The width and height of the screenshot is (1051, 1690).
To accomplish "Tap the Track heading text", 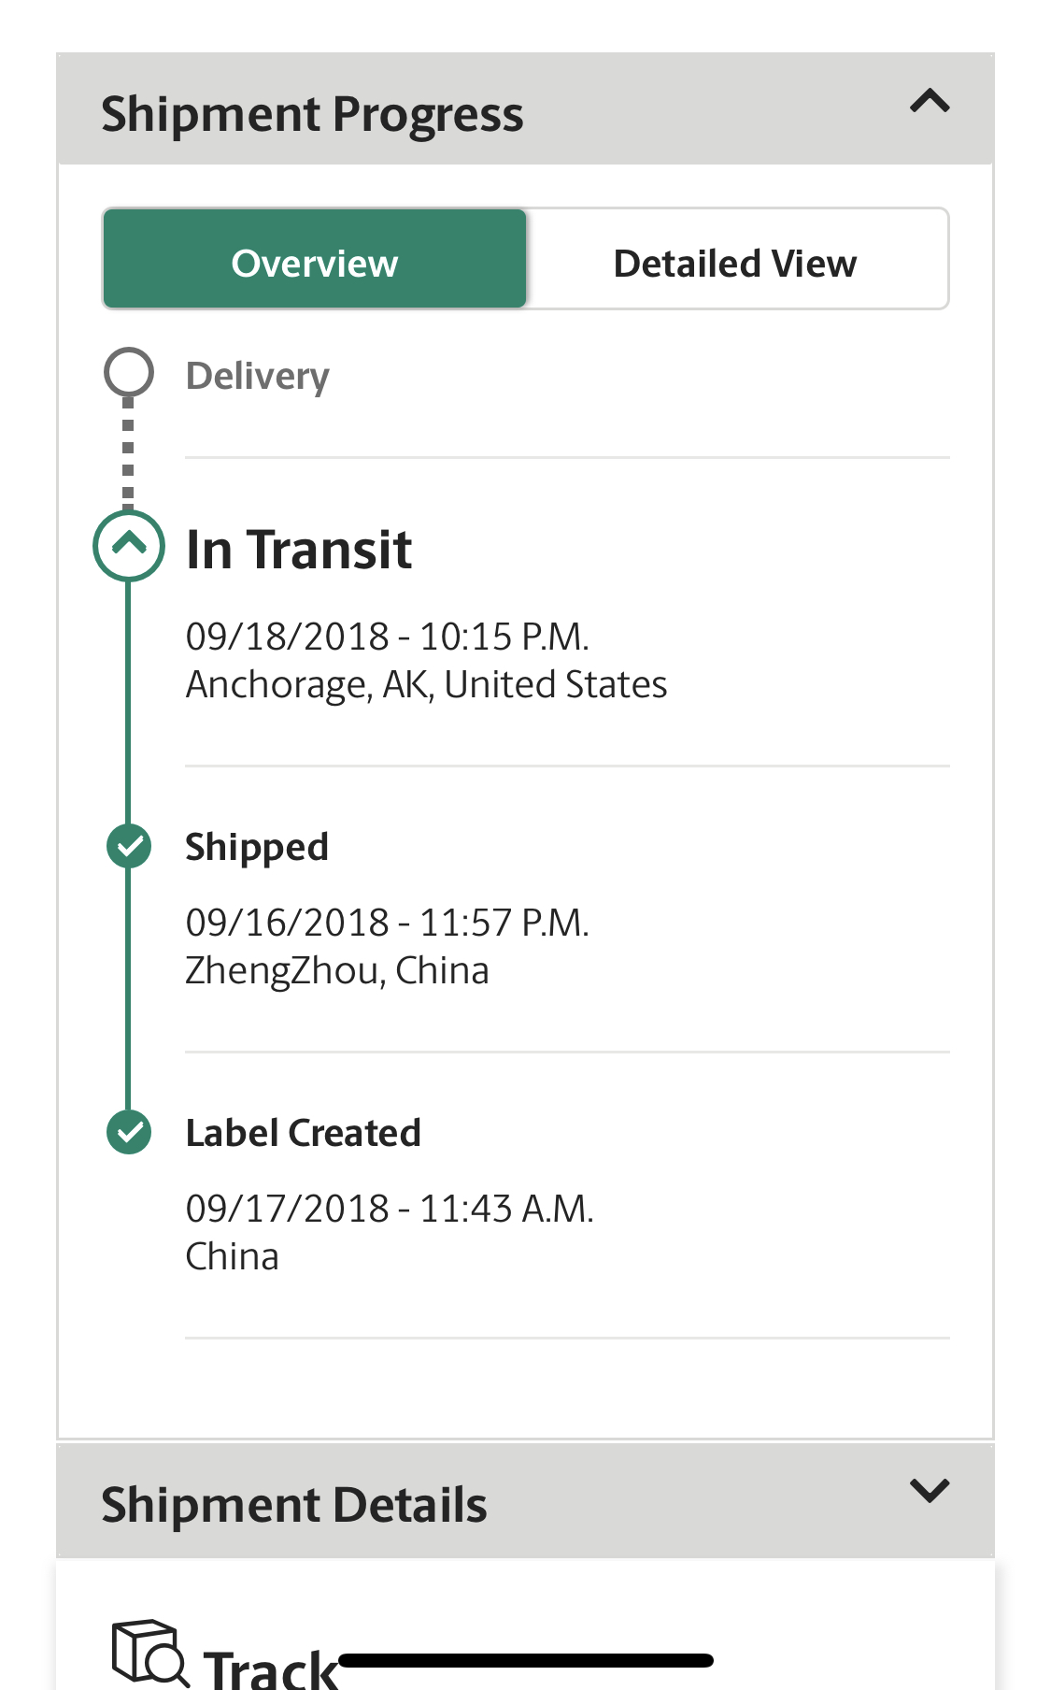I will [x=271, y=1669].
